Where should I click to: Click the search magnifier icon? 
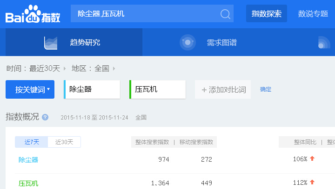coord(225,14)
